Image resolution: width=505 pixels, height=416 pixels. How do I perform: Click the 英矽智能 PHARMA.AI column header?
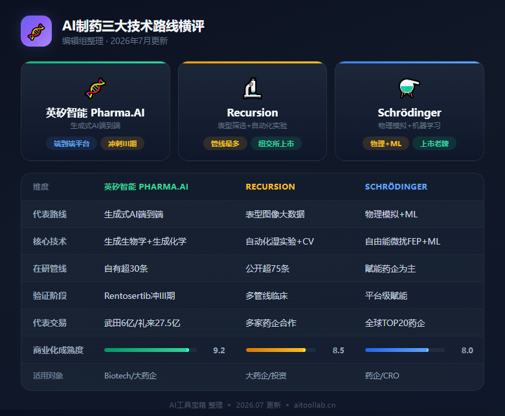click(x=146, y=186)
